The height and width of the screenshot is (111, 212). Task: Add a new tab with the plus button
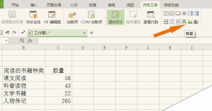91,33
